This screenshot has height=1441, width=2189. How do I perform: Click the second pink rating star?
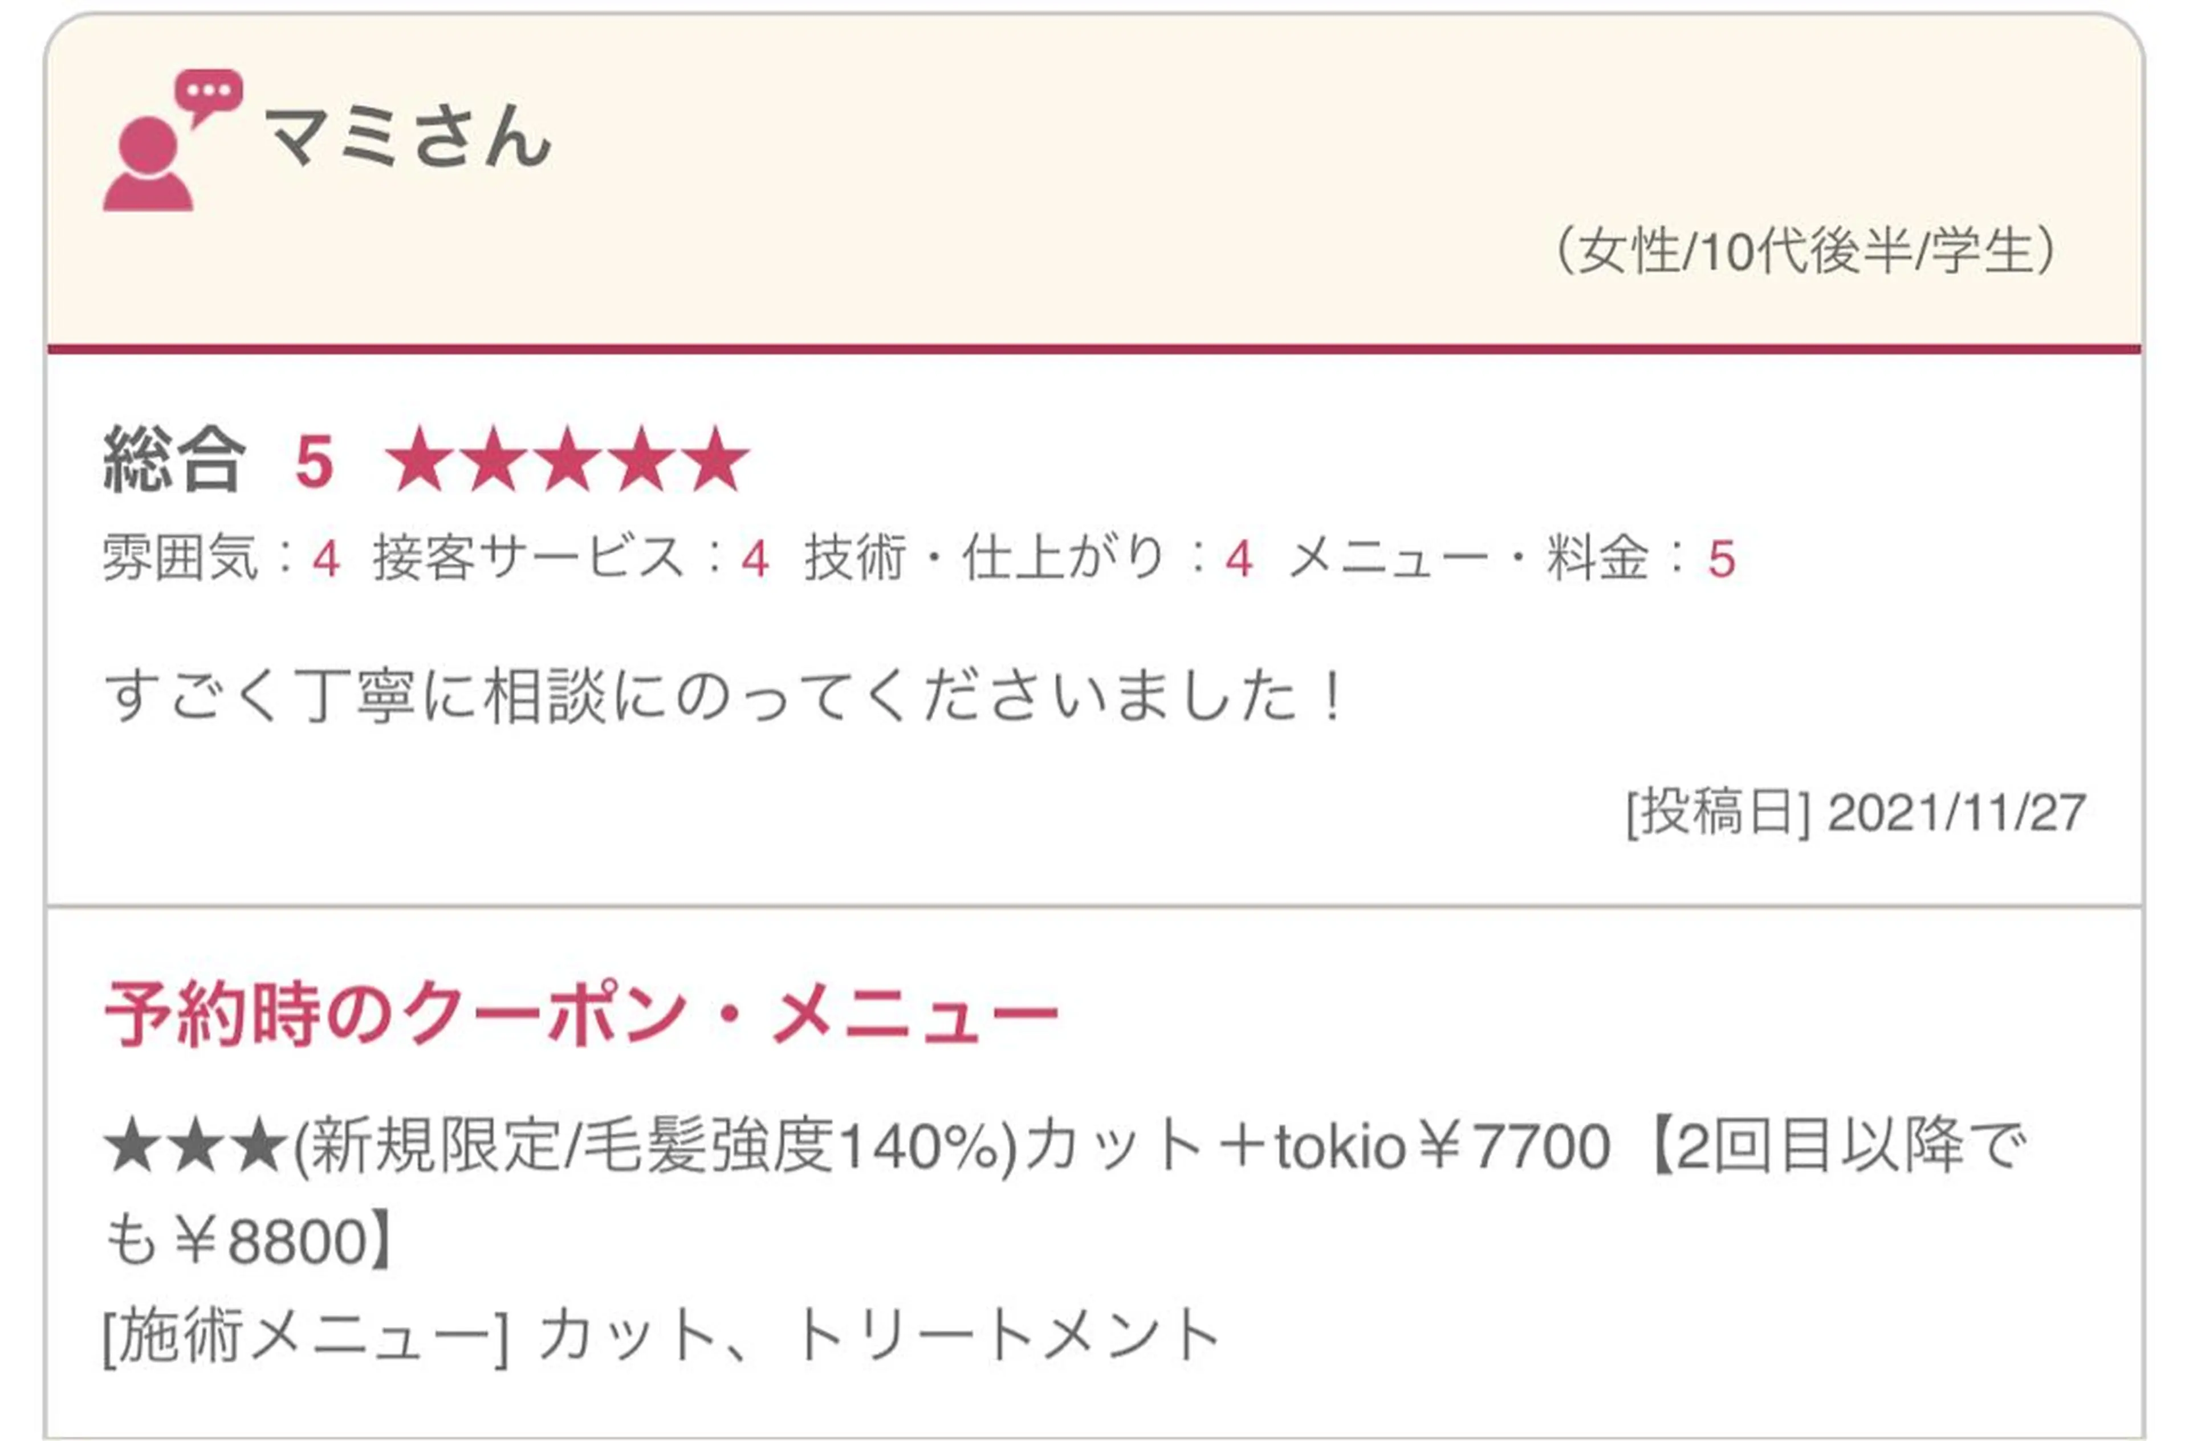click(493, 459)
